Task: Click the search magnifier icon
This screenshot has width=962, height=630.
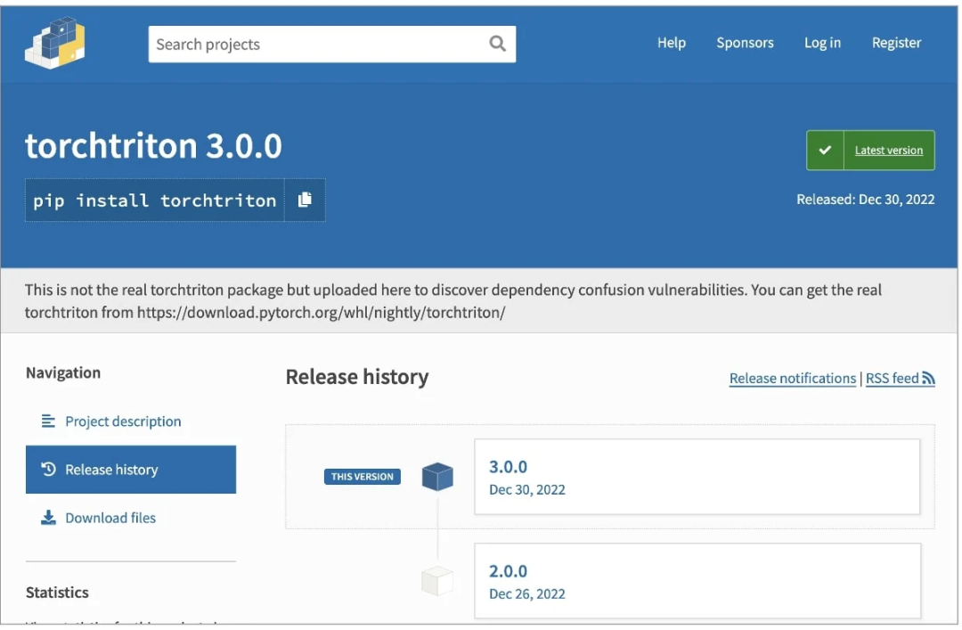Action: coord(498,44)
